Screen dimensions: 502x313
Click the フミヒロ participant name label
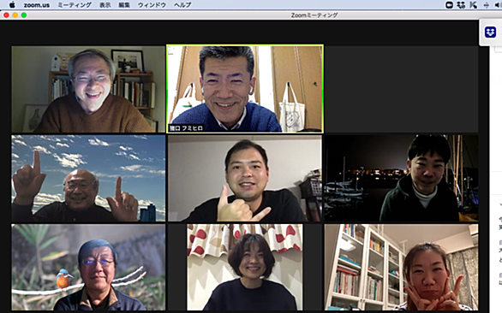pyautogui.click(x=186, y=128)
